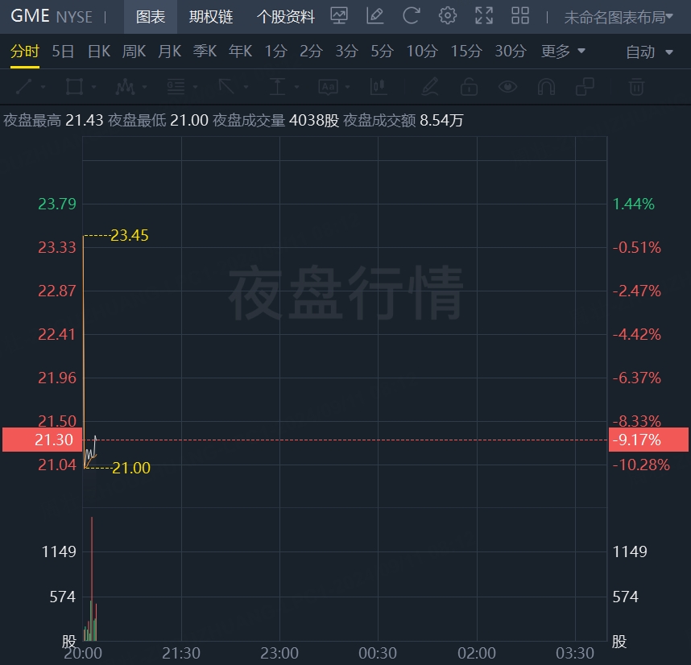Select the 10分 timeframe

(422, 52)
